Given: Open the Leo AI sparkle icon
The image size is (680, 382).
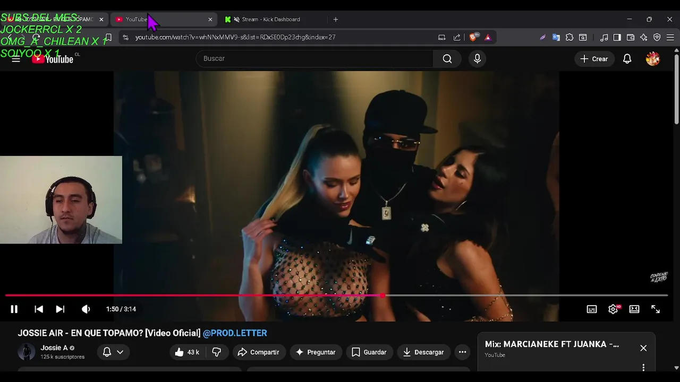Looking at the screenshot, I should (x=644, y=37).
